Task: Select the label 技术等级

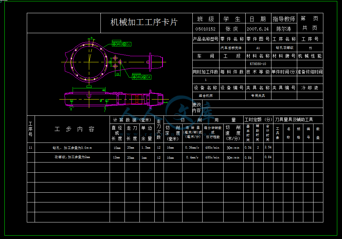Action: [258, 72]
